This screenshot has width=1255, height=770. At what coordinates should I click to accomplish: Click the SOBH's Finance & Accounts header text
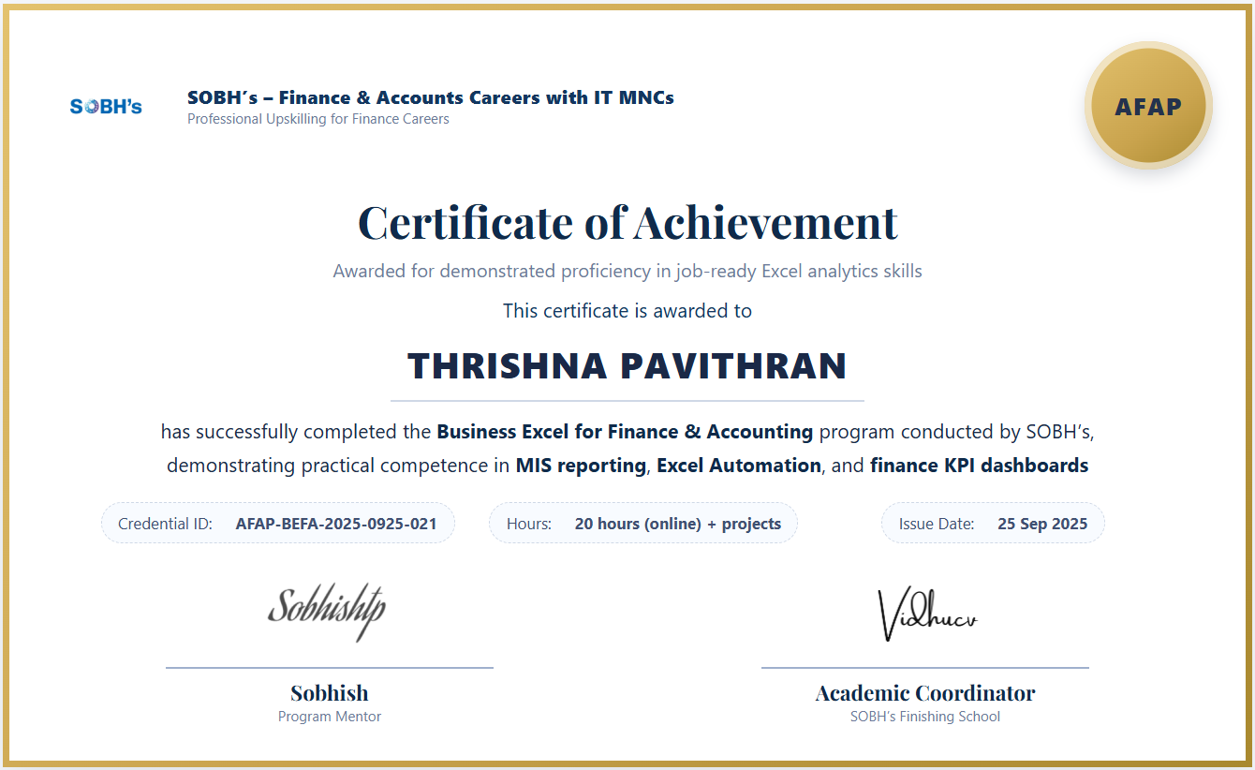(x=430, y=97)
